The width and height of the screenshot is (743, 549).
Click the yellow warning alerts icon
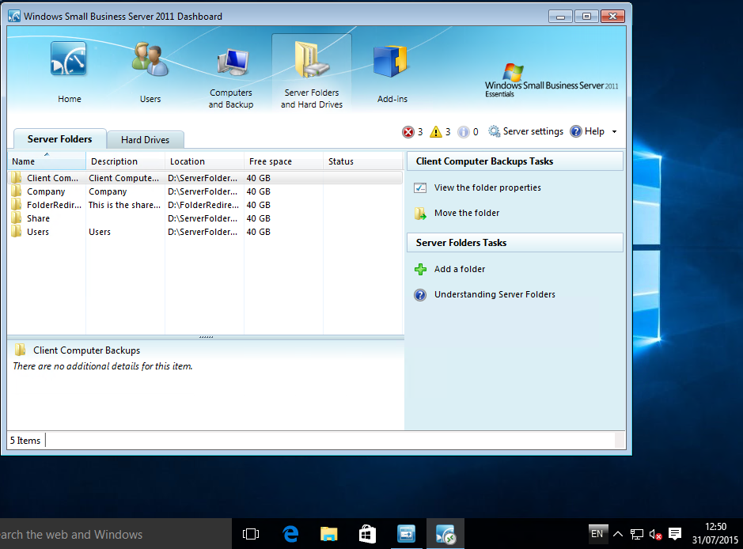point(436,132)
